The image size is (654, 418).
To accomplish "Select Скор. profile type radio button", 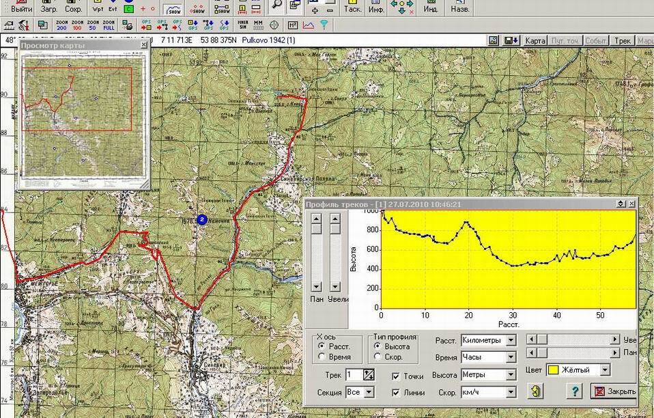I will [x=378, y=357].
